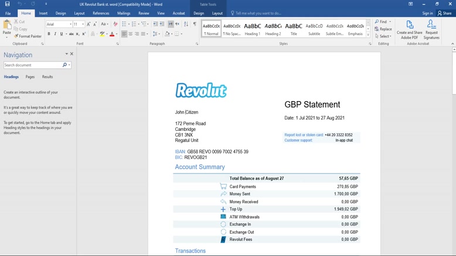The width and height of the screenshot is (456, 256).
Task: Expand the Styles gallery More arrow
Action: click(368, 35)
